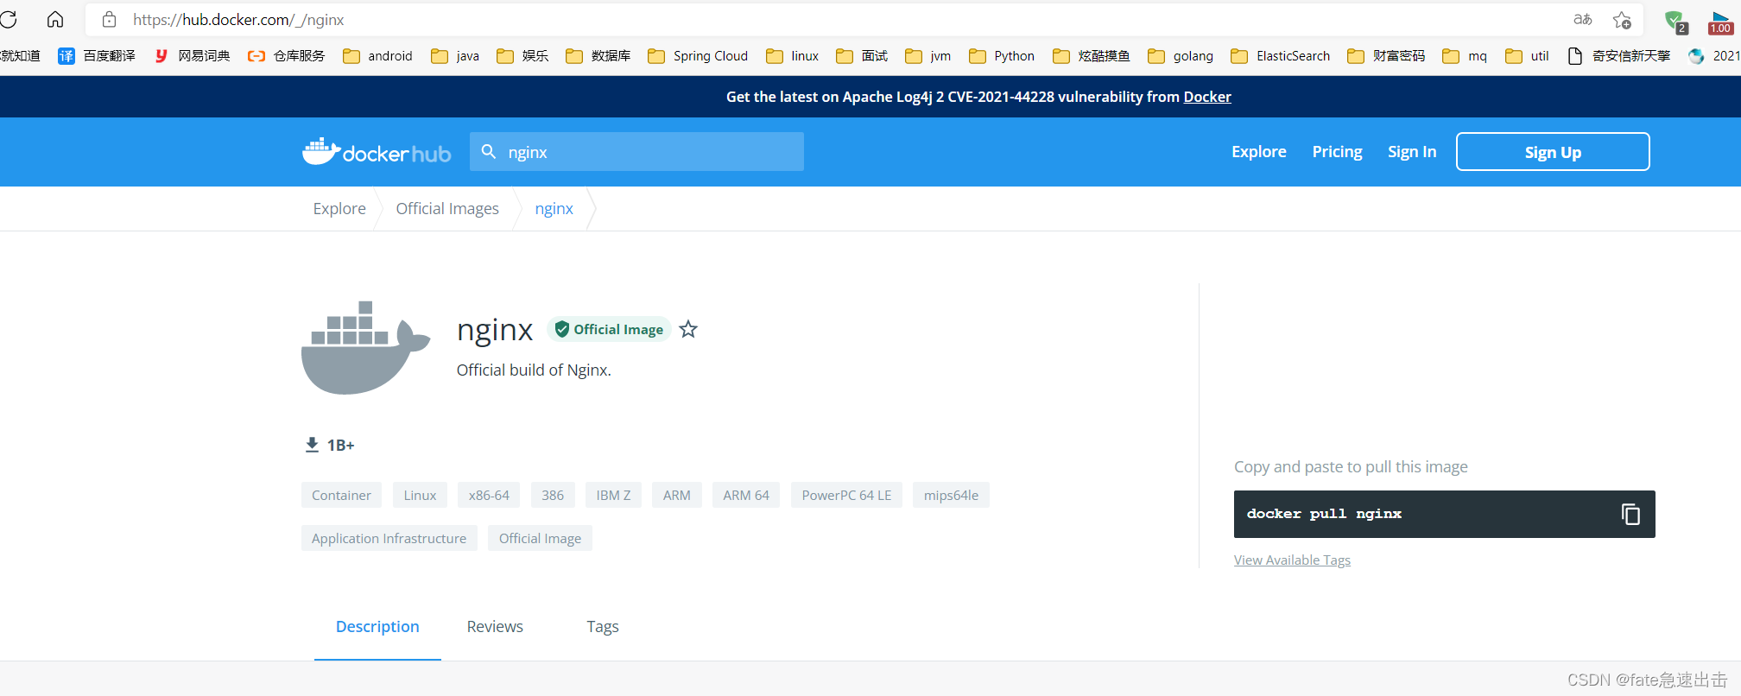This screenshot has width=1741, height=696.
Task: Select the IBM Z tag chip
Action: 613,495
